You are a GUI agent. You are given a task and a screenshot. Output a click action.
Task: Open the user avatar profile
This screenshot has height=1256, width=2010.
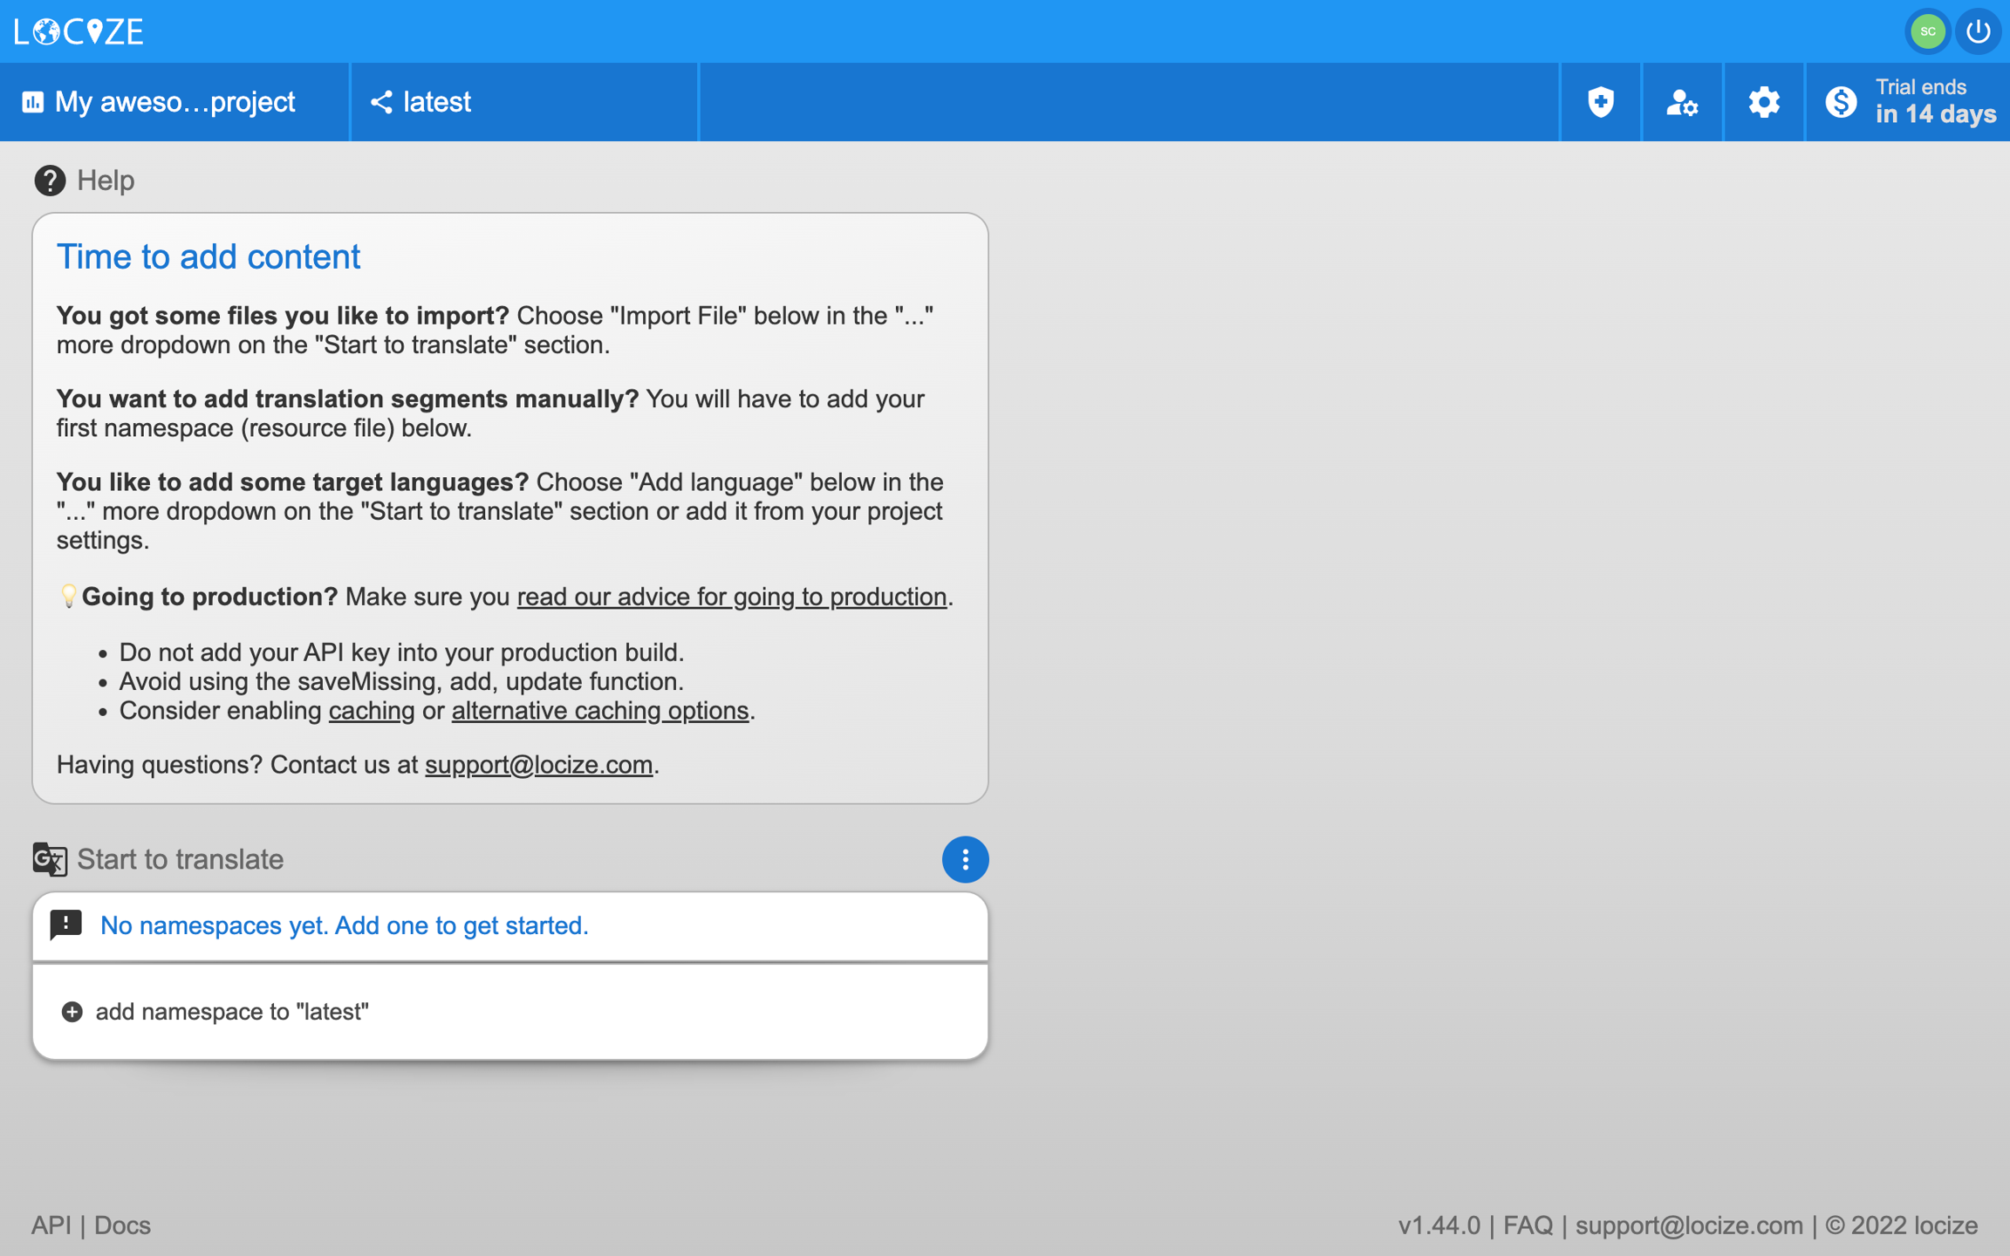pos(1927,31)
